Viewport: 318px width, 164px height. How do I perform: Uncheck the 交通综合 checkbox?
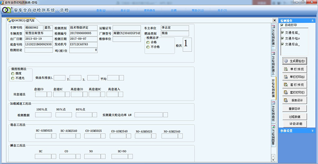click(282, 44)
